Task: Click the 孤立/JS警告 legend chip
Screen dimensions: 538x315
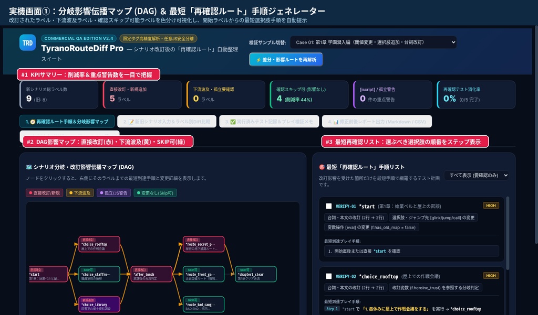Action: tap(113, 193)
